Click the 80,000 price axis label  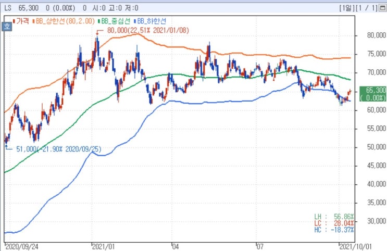coord(377,35)
